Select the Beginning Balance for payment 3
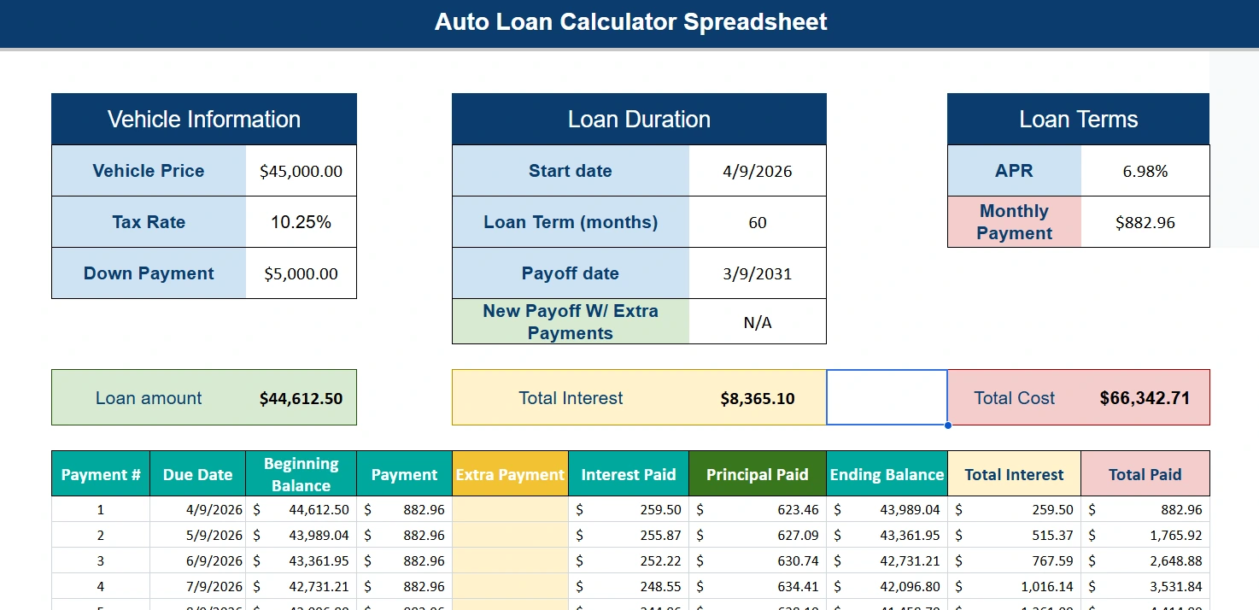 click(301, 560)
